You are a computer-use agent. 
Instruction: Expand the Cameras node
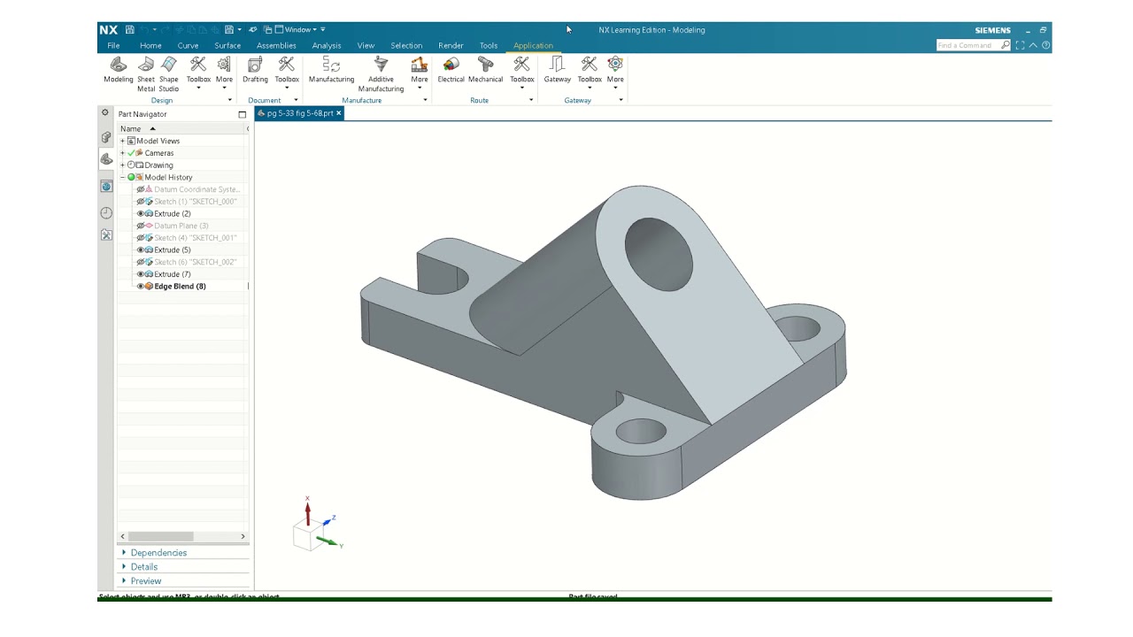click(122, 153)
